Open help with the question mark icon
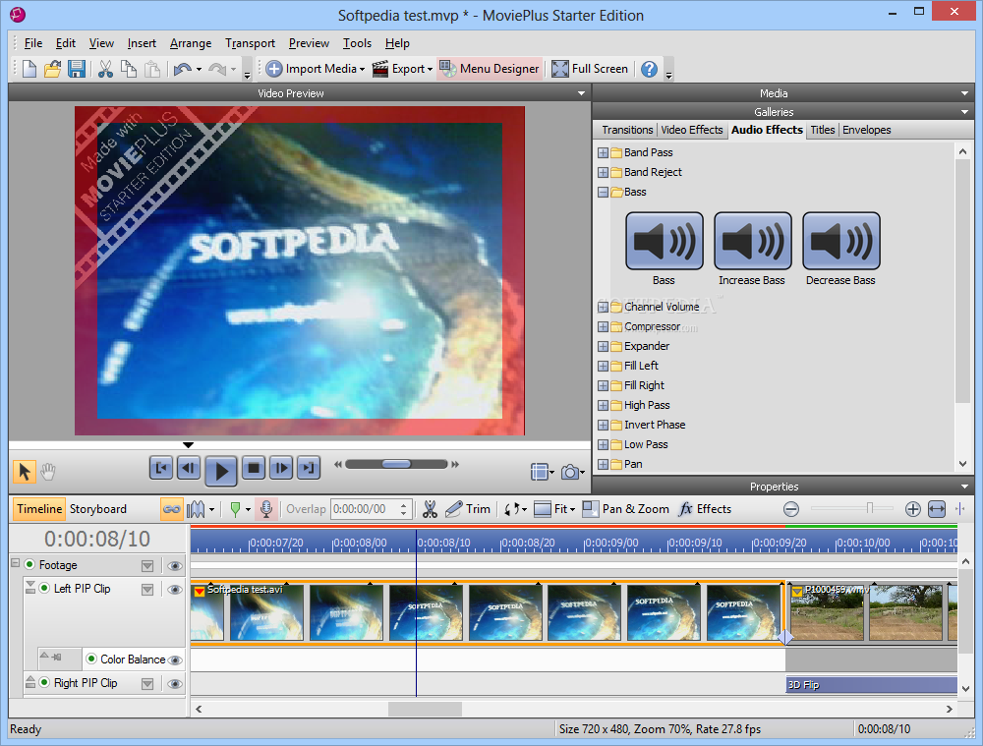 (649, 69)
